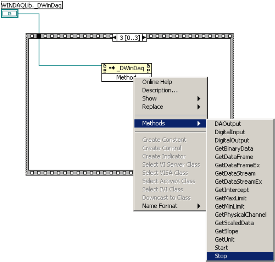Image resolution: width=275 pixels, height=262 pixels.
Task: Choose the GetScaledData method
Action: tap(240, 223)
